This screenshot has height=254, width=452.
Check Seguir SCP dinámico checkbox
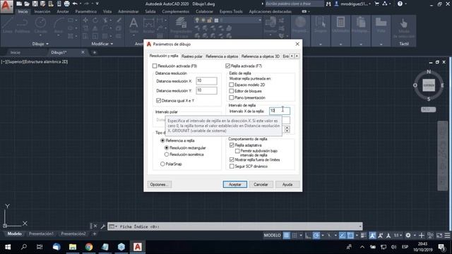232,167
